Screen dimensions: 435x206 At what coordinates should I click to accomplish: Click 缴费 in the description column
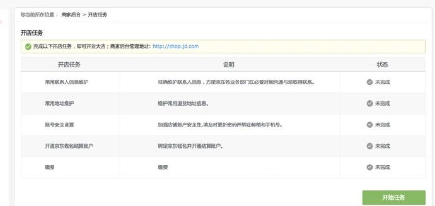click(162, 167)
